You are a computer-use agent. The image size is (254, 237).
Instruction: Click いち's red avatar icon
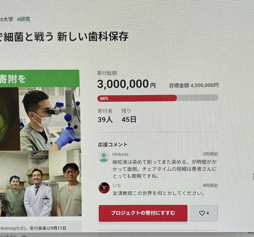pyautogui.click(x=104, y=188)
